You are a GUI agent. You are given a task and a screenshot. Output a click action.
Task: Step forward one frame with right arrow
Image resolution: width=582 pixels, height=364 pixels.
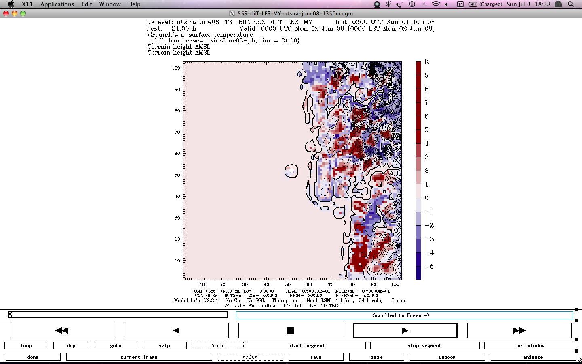(x=405, y=330)
